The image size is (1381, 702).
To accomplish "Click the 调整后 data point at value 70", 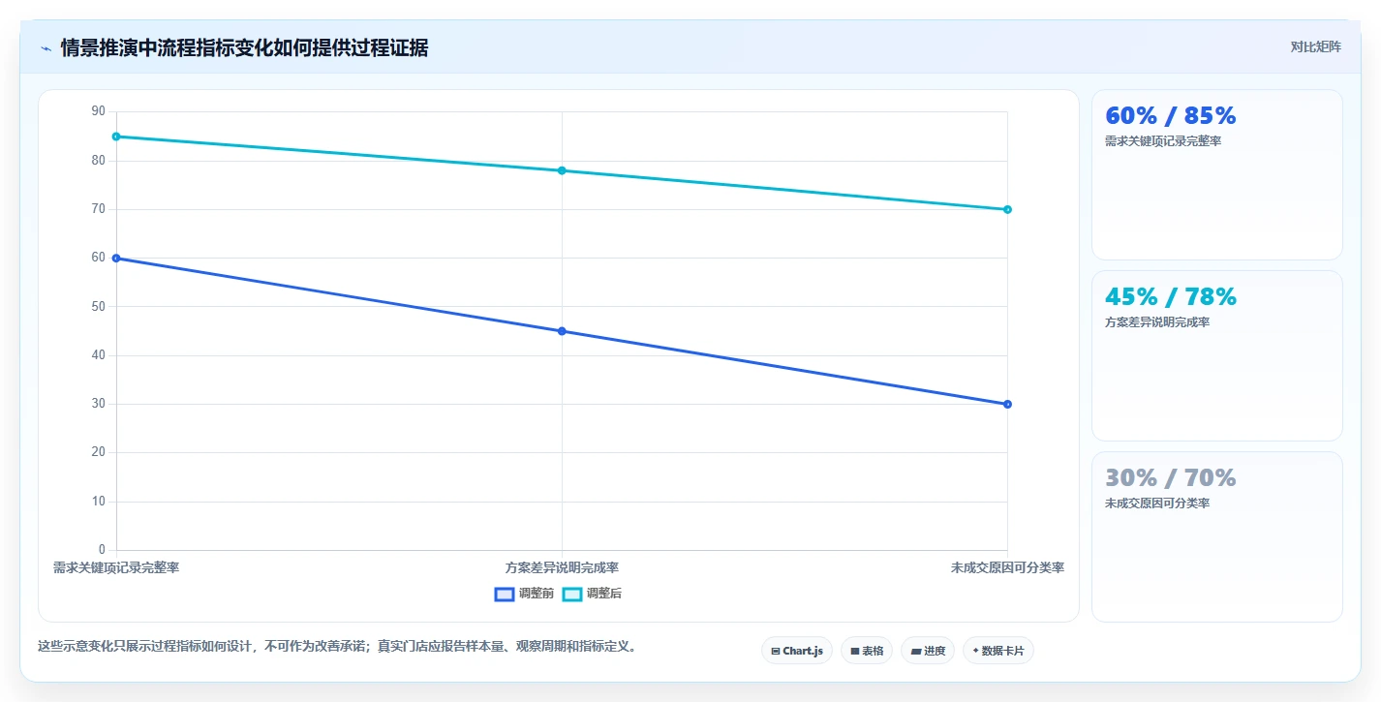I will 1007,209.
